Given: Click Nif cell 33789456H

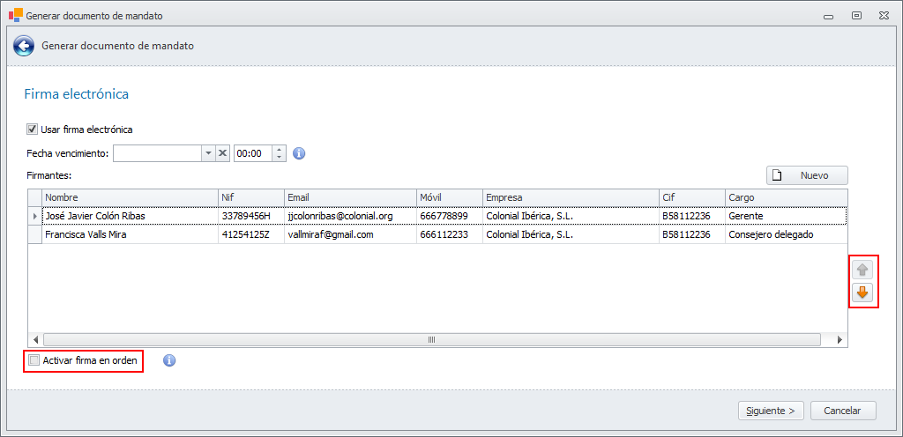Looking at the screenshot, I should pos(251,216).
